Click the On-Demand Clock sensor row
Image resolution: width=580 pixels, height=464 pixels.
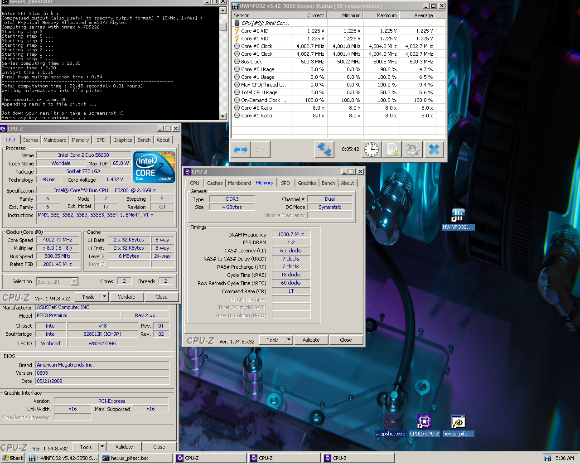coord(333,100)
